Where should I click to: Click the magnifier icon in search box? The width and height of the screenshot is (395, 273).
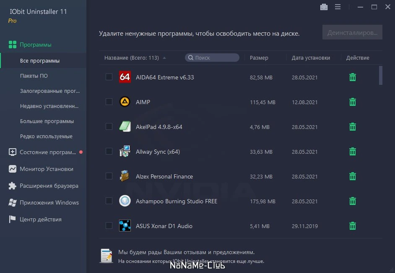pos(191,58)
